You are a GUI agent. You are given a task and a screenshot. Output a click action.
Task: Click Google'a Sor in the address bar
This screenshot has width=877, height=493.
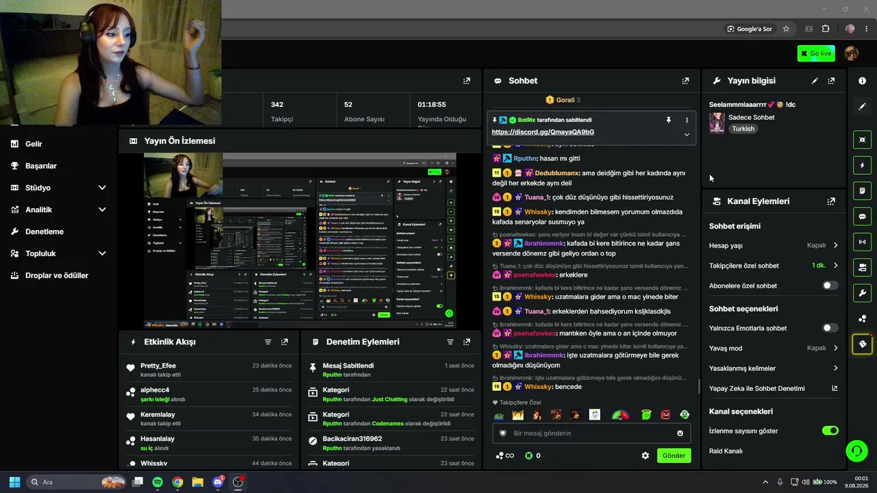(750, 29)
